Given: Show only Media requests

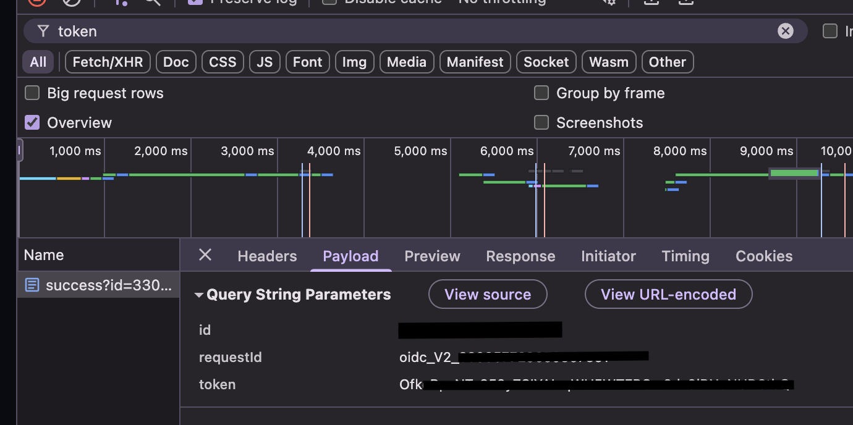Looking at the screenshot, I should pos(406,62).
